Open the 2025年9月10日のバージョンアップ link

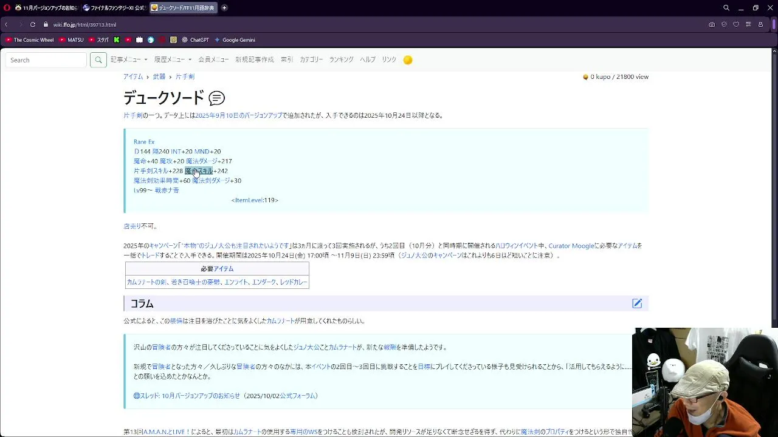239,115
